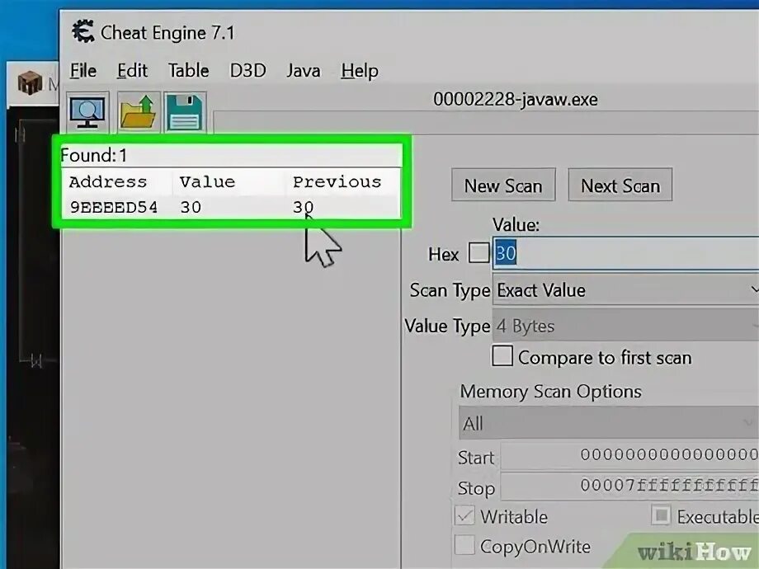Toggle the Executable checkbox

(661, 515)
